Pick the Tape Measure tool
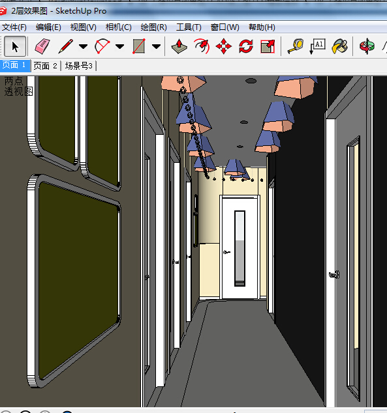 pos(296,46)
